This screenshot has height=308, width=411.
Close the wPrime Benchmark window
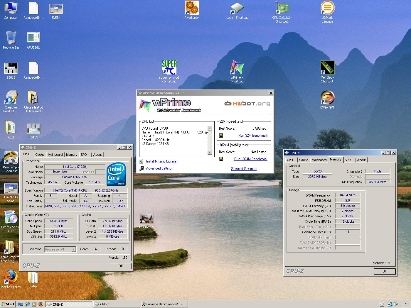click(271, 93)
